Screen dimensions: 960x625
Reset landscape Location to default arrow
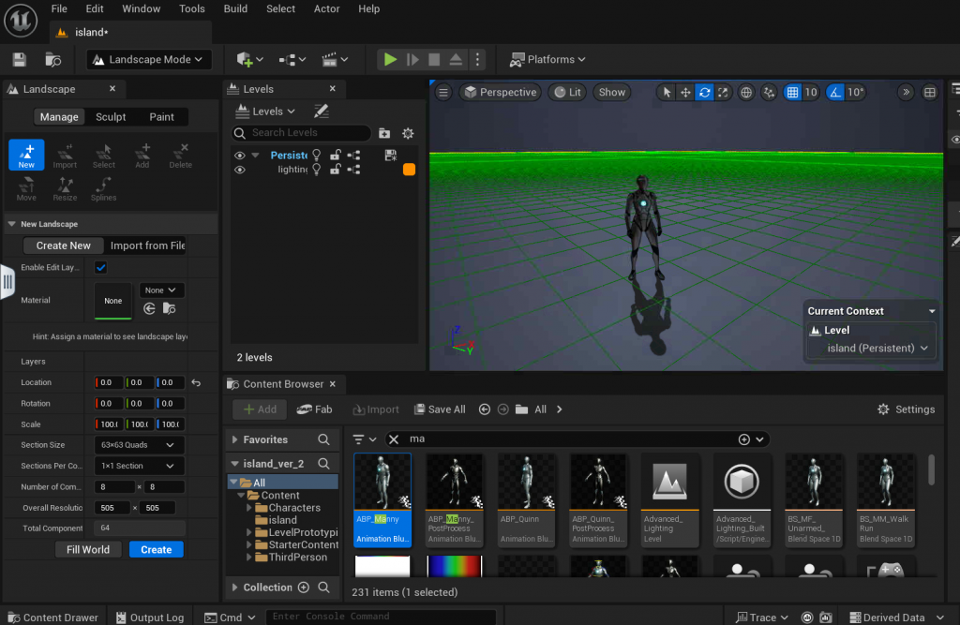(x=196, y=382)
